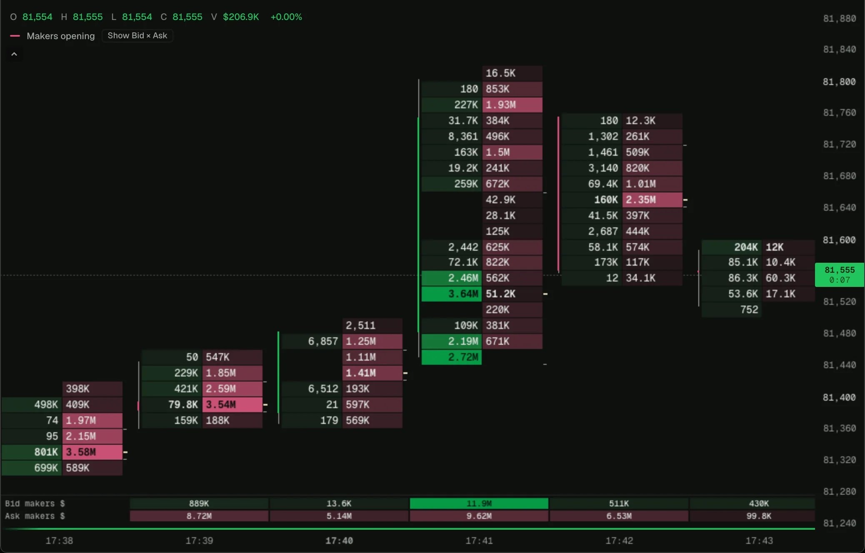Image resolution: width=865 pixels, height=553 pixels.
Task: Click the 9.62M ask makers total
Action: tap(479, 516)
